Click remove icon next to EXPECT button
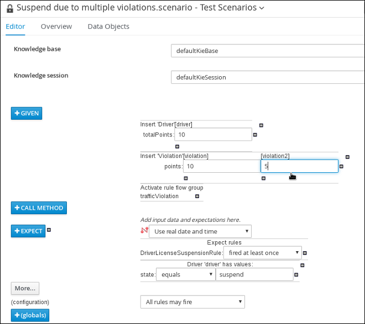Image resolution: width=365 pixels, height=324 pixels. coord(49,230)
